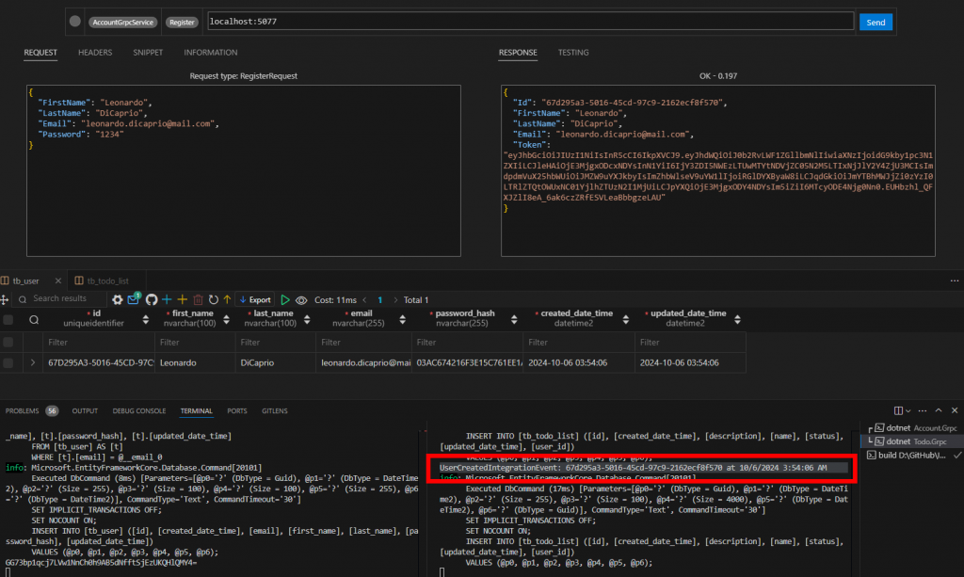Image resolution: width=964 pixels, height=577 pixels.
Task: Open terminal panel more actions
Action: pos(923,410)
